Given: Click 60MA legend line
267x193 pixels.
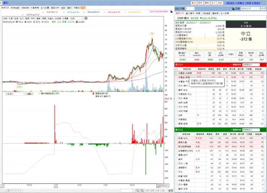Looking at the screenshot, I should pos(112,12).
